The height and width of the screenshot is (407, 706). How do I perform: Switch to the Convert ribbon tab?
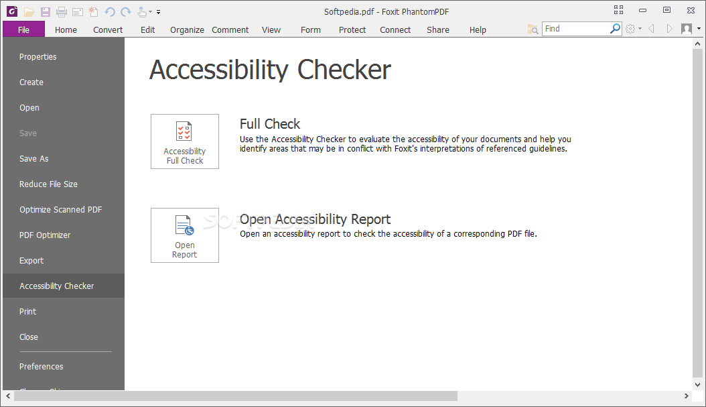[x=108, y=30]
